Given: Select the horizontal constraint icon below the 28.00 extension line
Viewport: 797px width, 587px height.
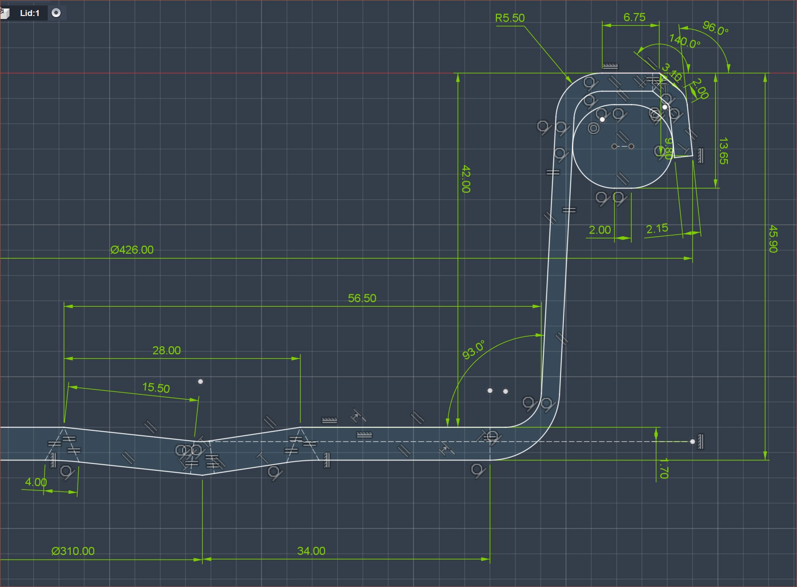Looking at the screenshot, I should coord(329,420).
